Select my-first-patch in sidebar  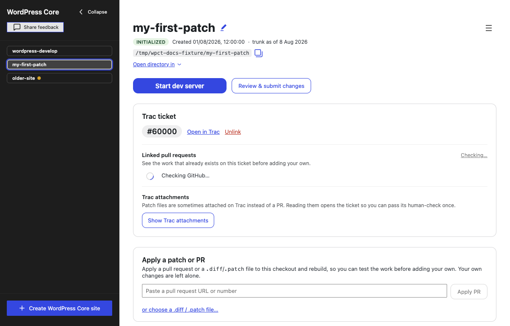click(x=59, y=65)
